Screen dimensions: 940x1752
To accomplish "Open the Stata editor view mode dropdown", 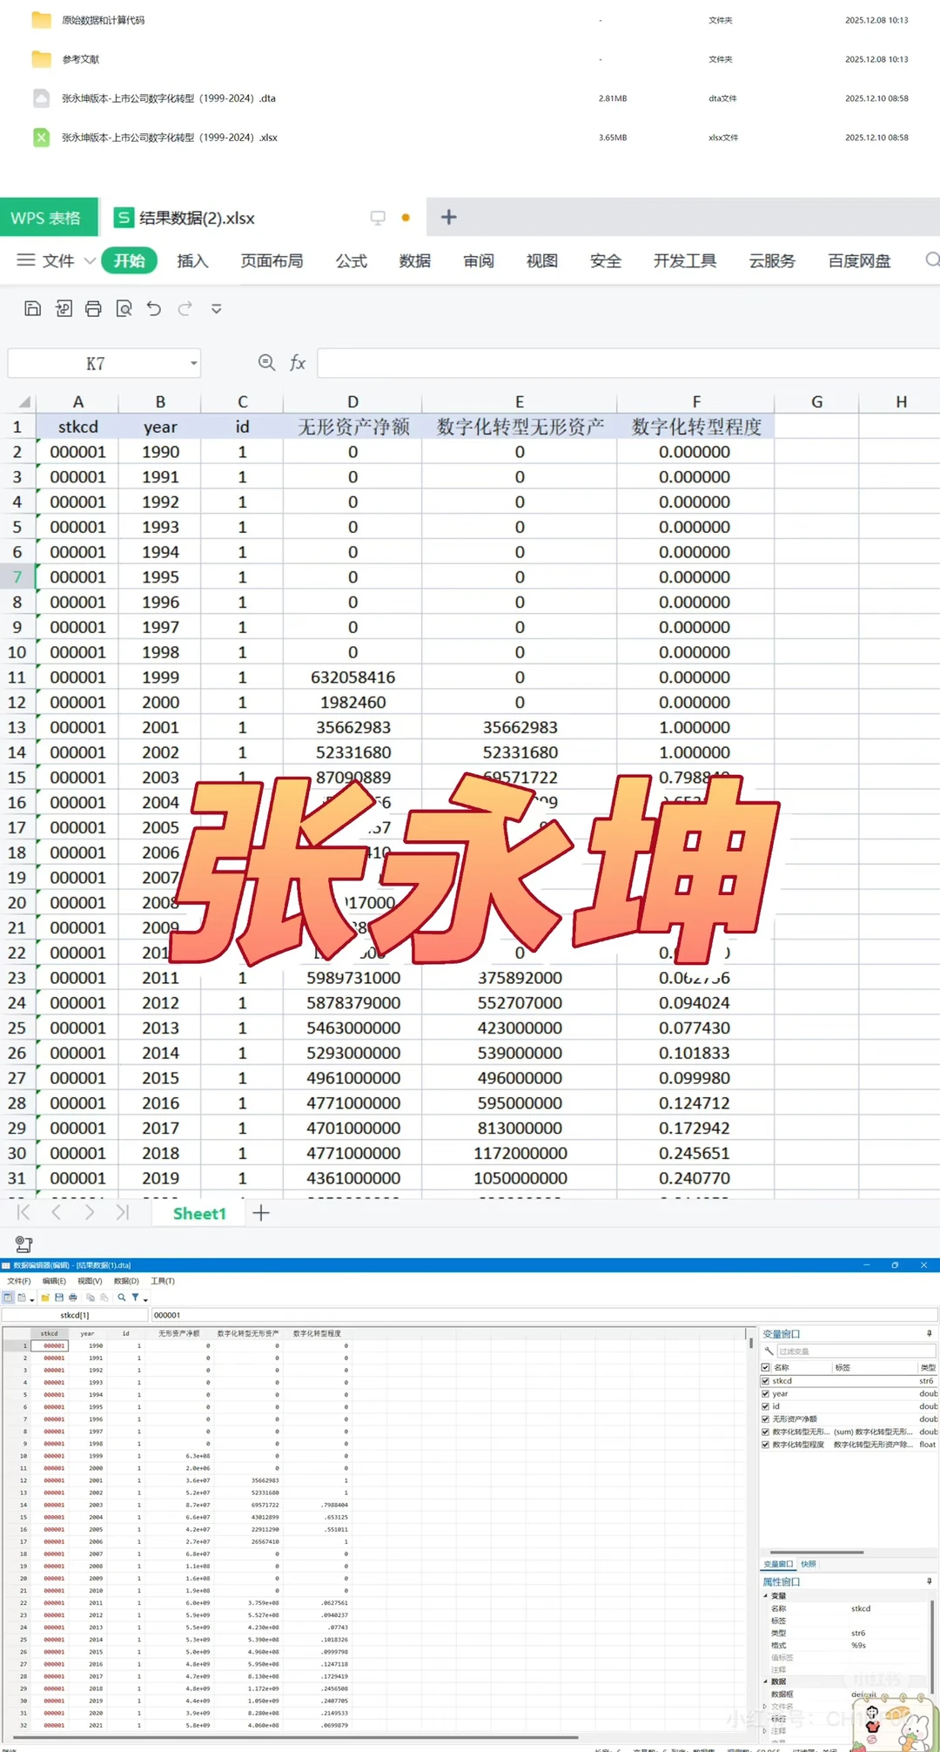I will (x=32, y=1299).
